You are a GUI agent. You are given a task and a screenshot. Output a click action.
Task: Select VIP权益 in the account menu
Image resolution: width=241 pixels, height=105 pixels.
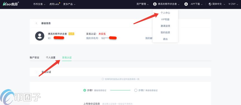[x=165, y=19]
